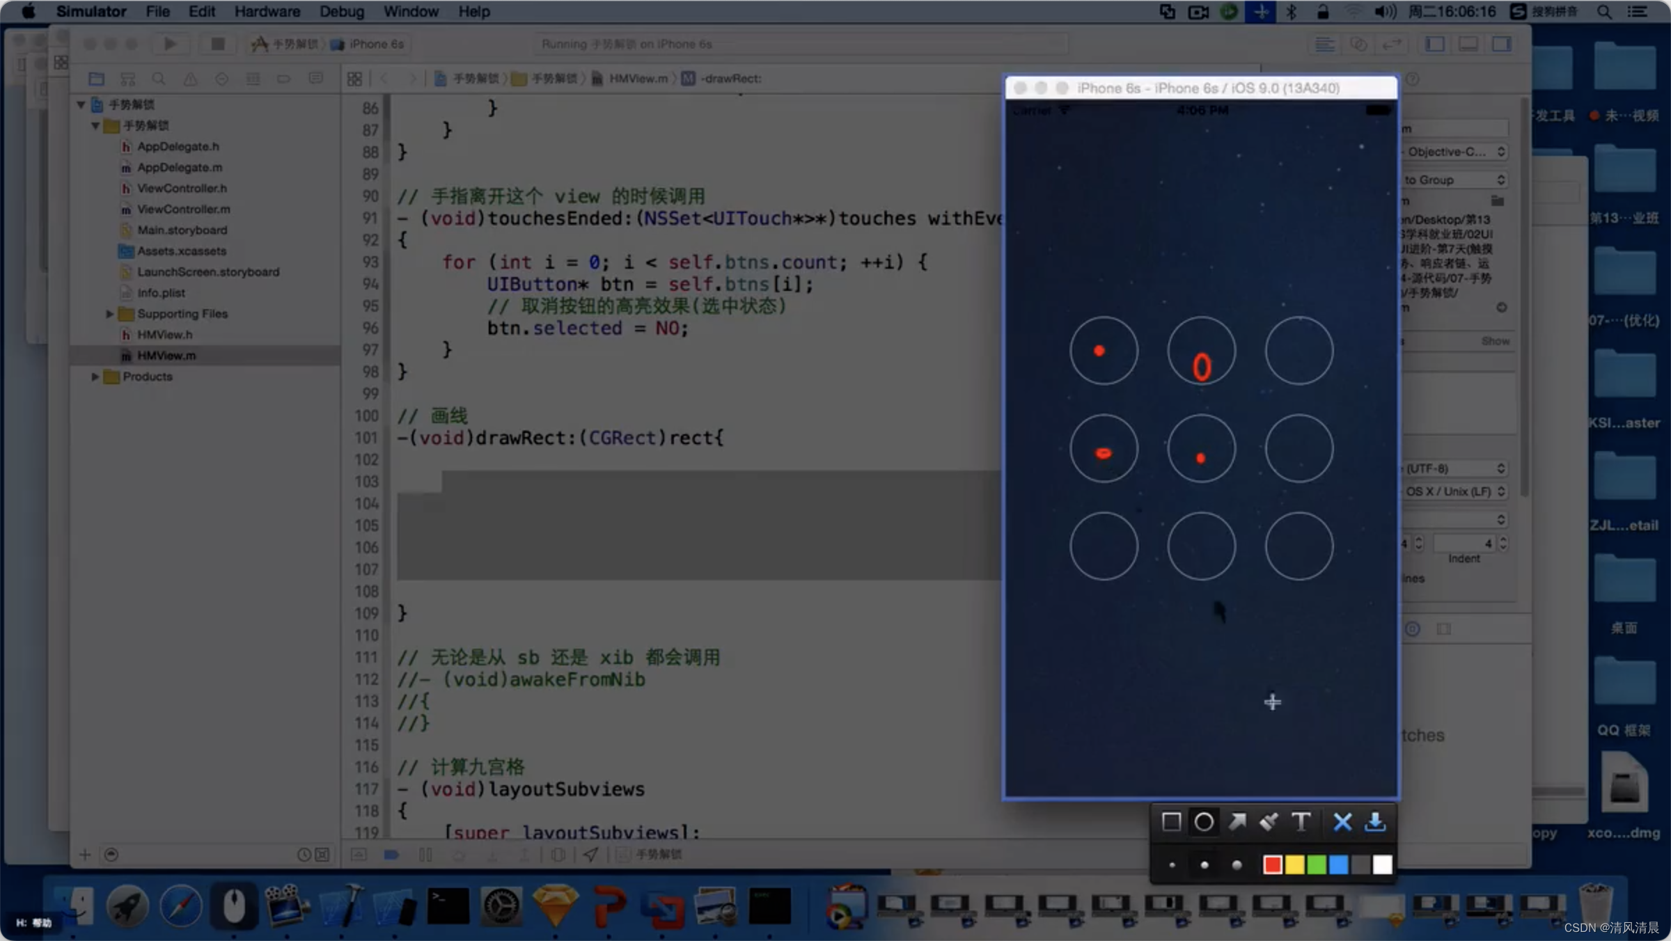Select ViewController.h in navigator
This screenshot has width=1671, height=941.
182,188
